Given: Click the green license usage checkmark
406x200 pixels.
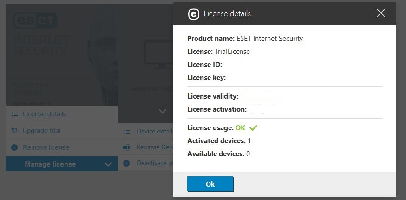Looking at the screenshot, I should (253, 128).
